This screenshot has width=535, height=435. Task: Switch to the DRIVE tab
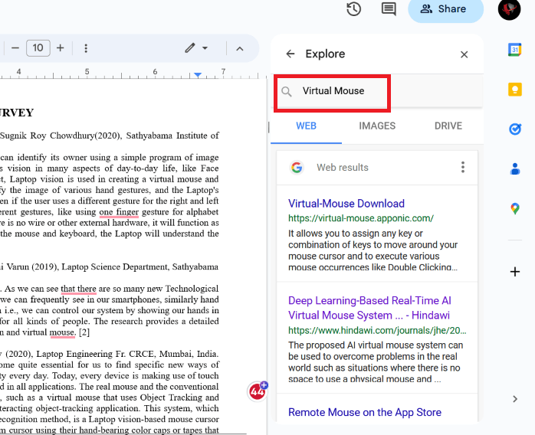pyautogui.click(x=448, y=126)
